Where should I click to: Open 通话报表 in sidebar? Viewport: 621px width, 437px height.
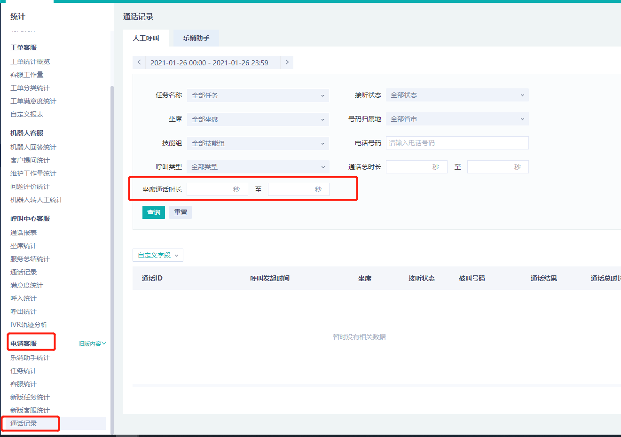coord(24,233)
